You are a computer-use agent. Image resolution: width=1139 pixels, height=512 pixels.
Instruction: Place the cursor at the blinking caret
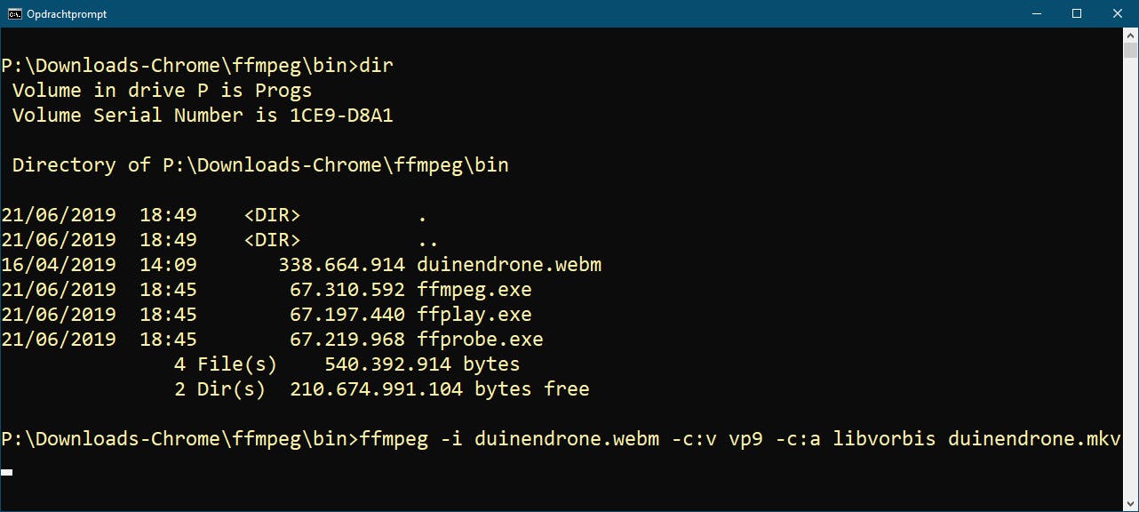(x=7, y=472)
